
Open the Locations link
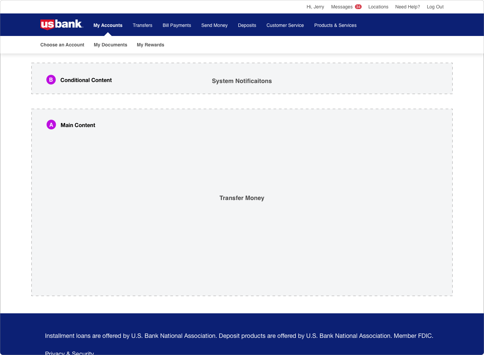point(378,7)
